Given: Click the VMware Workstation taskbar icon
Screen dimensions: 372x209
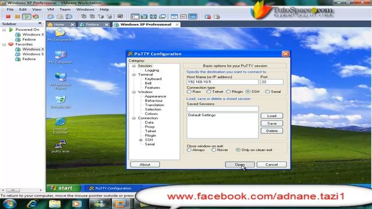Looking at the screenshot, I should [x=121, y=204].
